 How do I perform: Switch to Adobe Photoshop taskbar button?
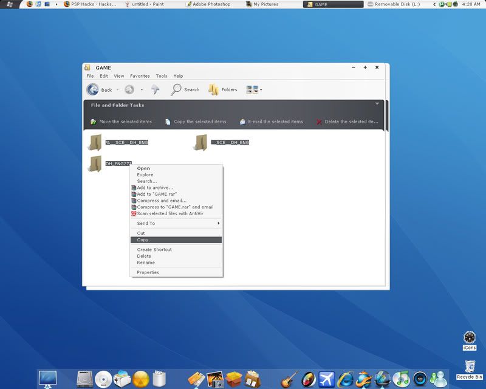click(x=208, y=4)
